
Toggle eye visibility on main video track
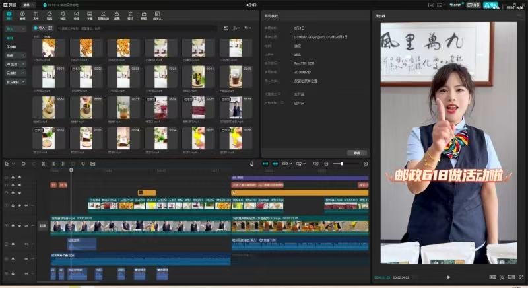(19, 225)
